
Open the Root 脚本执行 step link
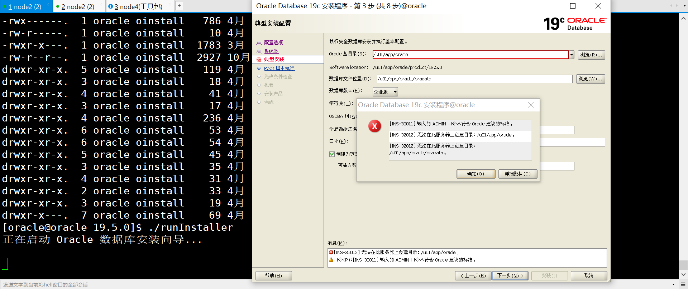279,68
